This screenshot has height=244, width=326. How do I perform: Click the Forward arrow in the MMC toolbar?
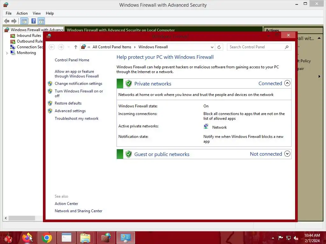tap(14, 21)
